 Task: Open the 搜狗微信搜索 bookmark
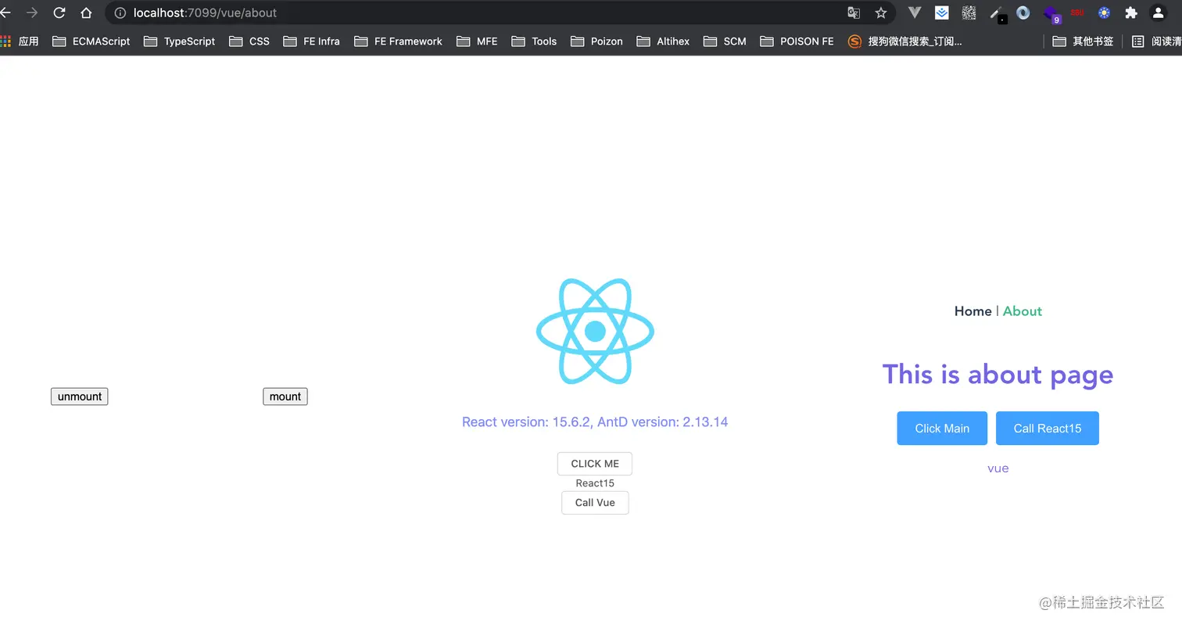(905, 41)
